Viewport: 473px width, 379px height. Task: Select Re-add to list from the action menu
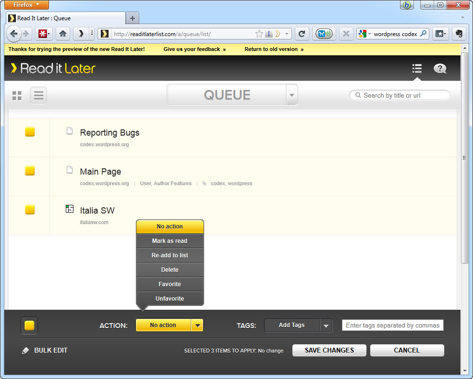click(170, 255)
